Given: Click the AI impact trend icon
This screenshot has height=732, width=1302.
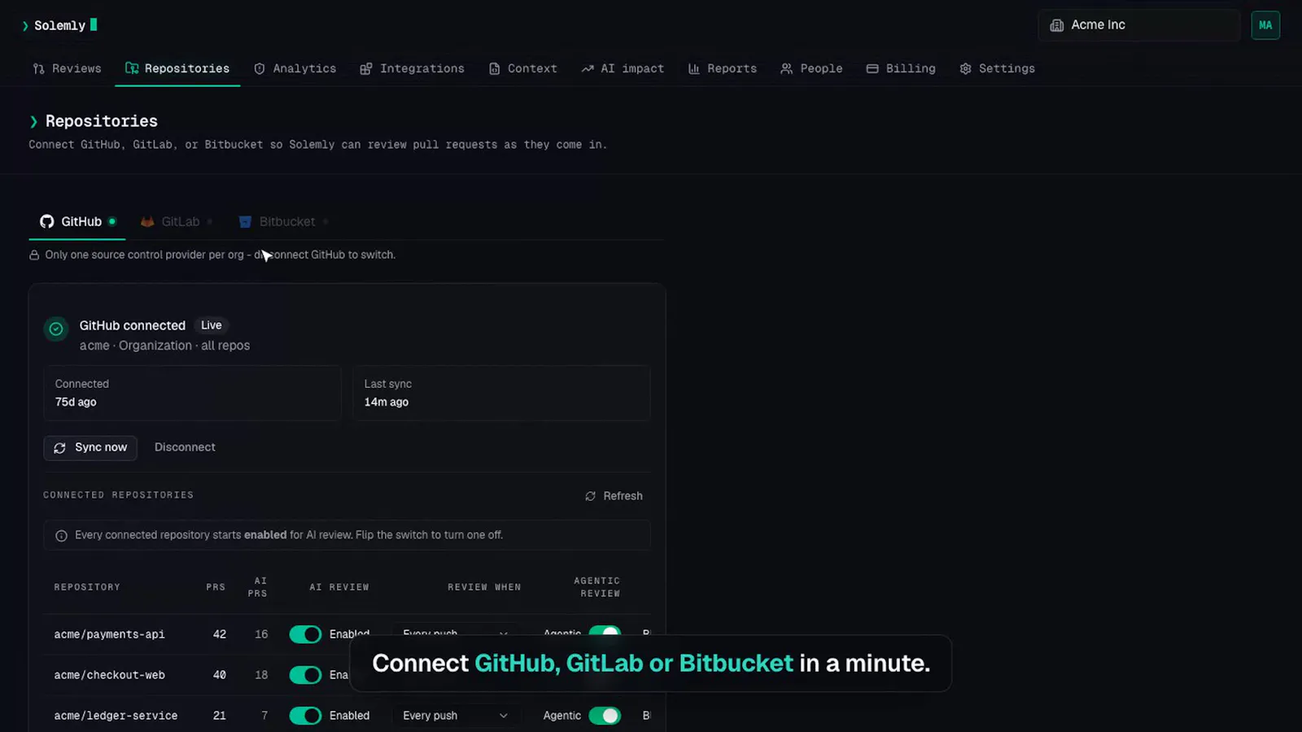Looking at the screenshot, I should pos(588,69).
